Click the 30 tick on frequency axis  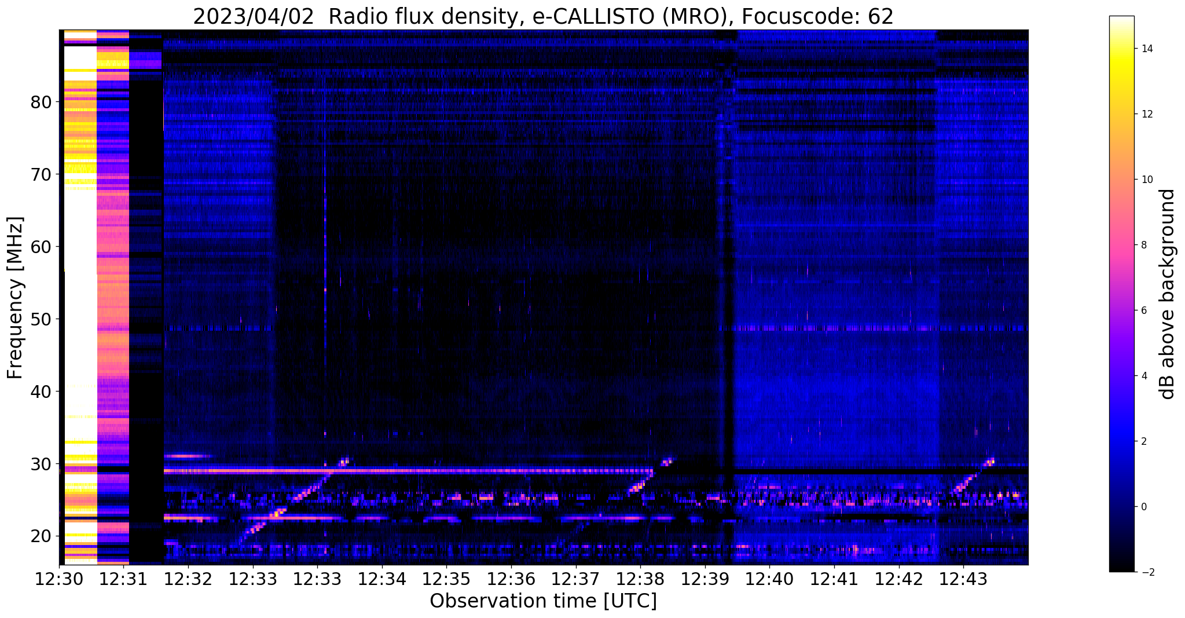pos(42,464)
